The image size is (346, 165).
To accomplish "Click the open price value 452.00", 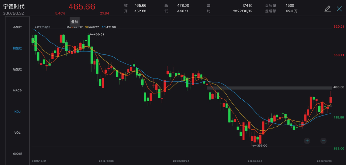I will pos(140,11).
